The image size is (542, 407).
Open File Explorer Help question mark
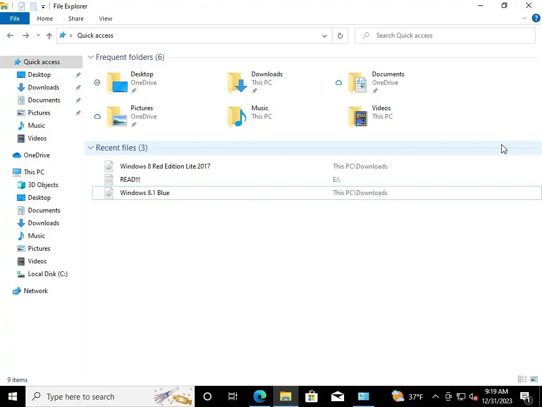coord(536,19)
